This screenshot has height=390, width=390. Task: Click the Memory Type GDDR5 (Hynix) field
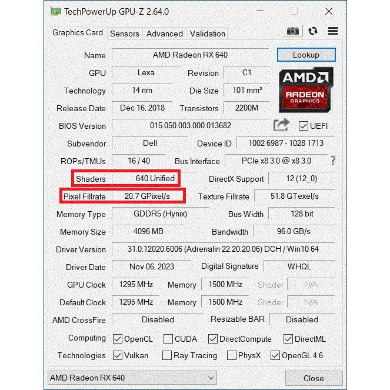[x=160, y=214]
